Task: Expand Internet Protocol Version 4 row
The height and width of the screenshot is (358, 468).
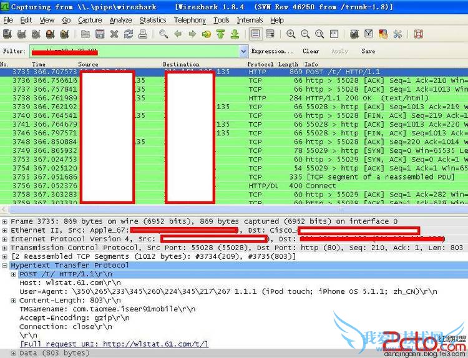Action: [x=4, y=239]
